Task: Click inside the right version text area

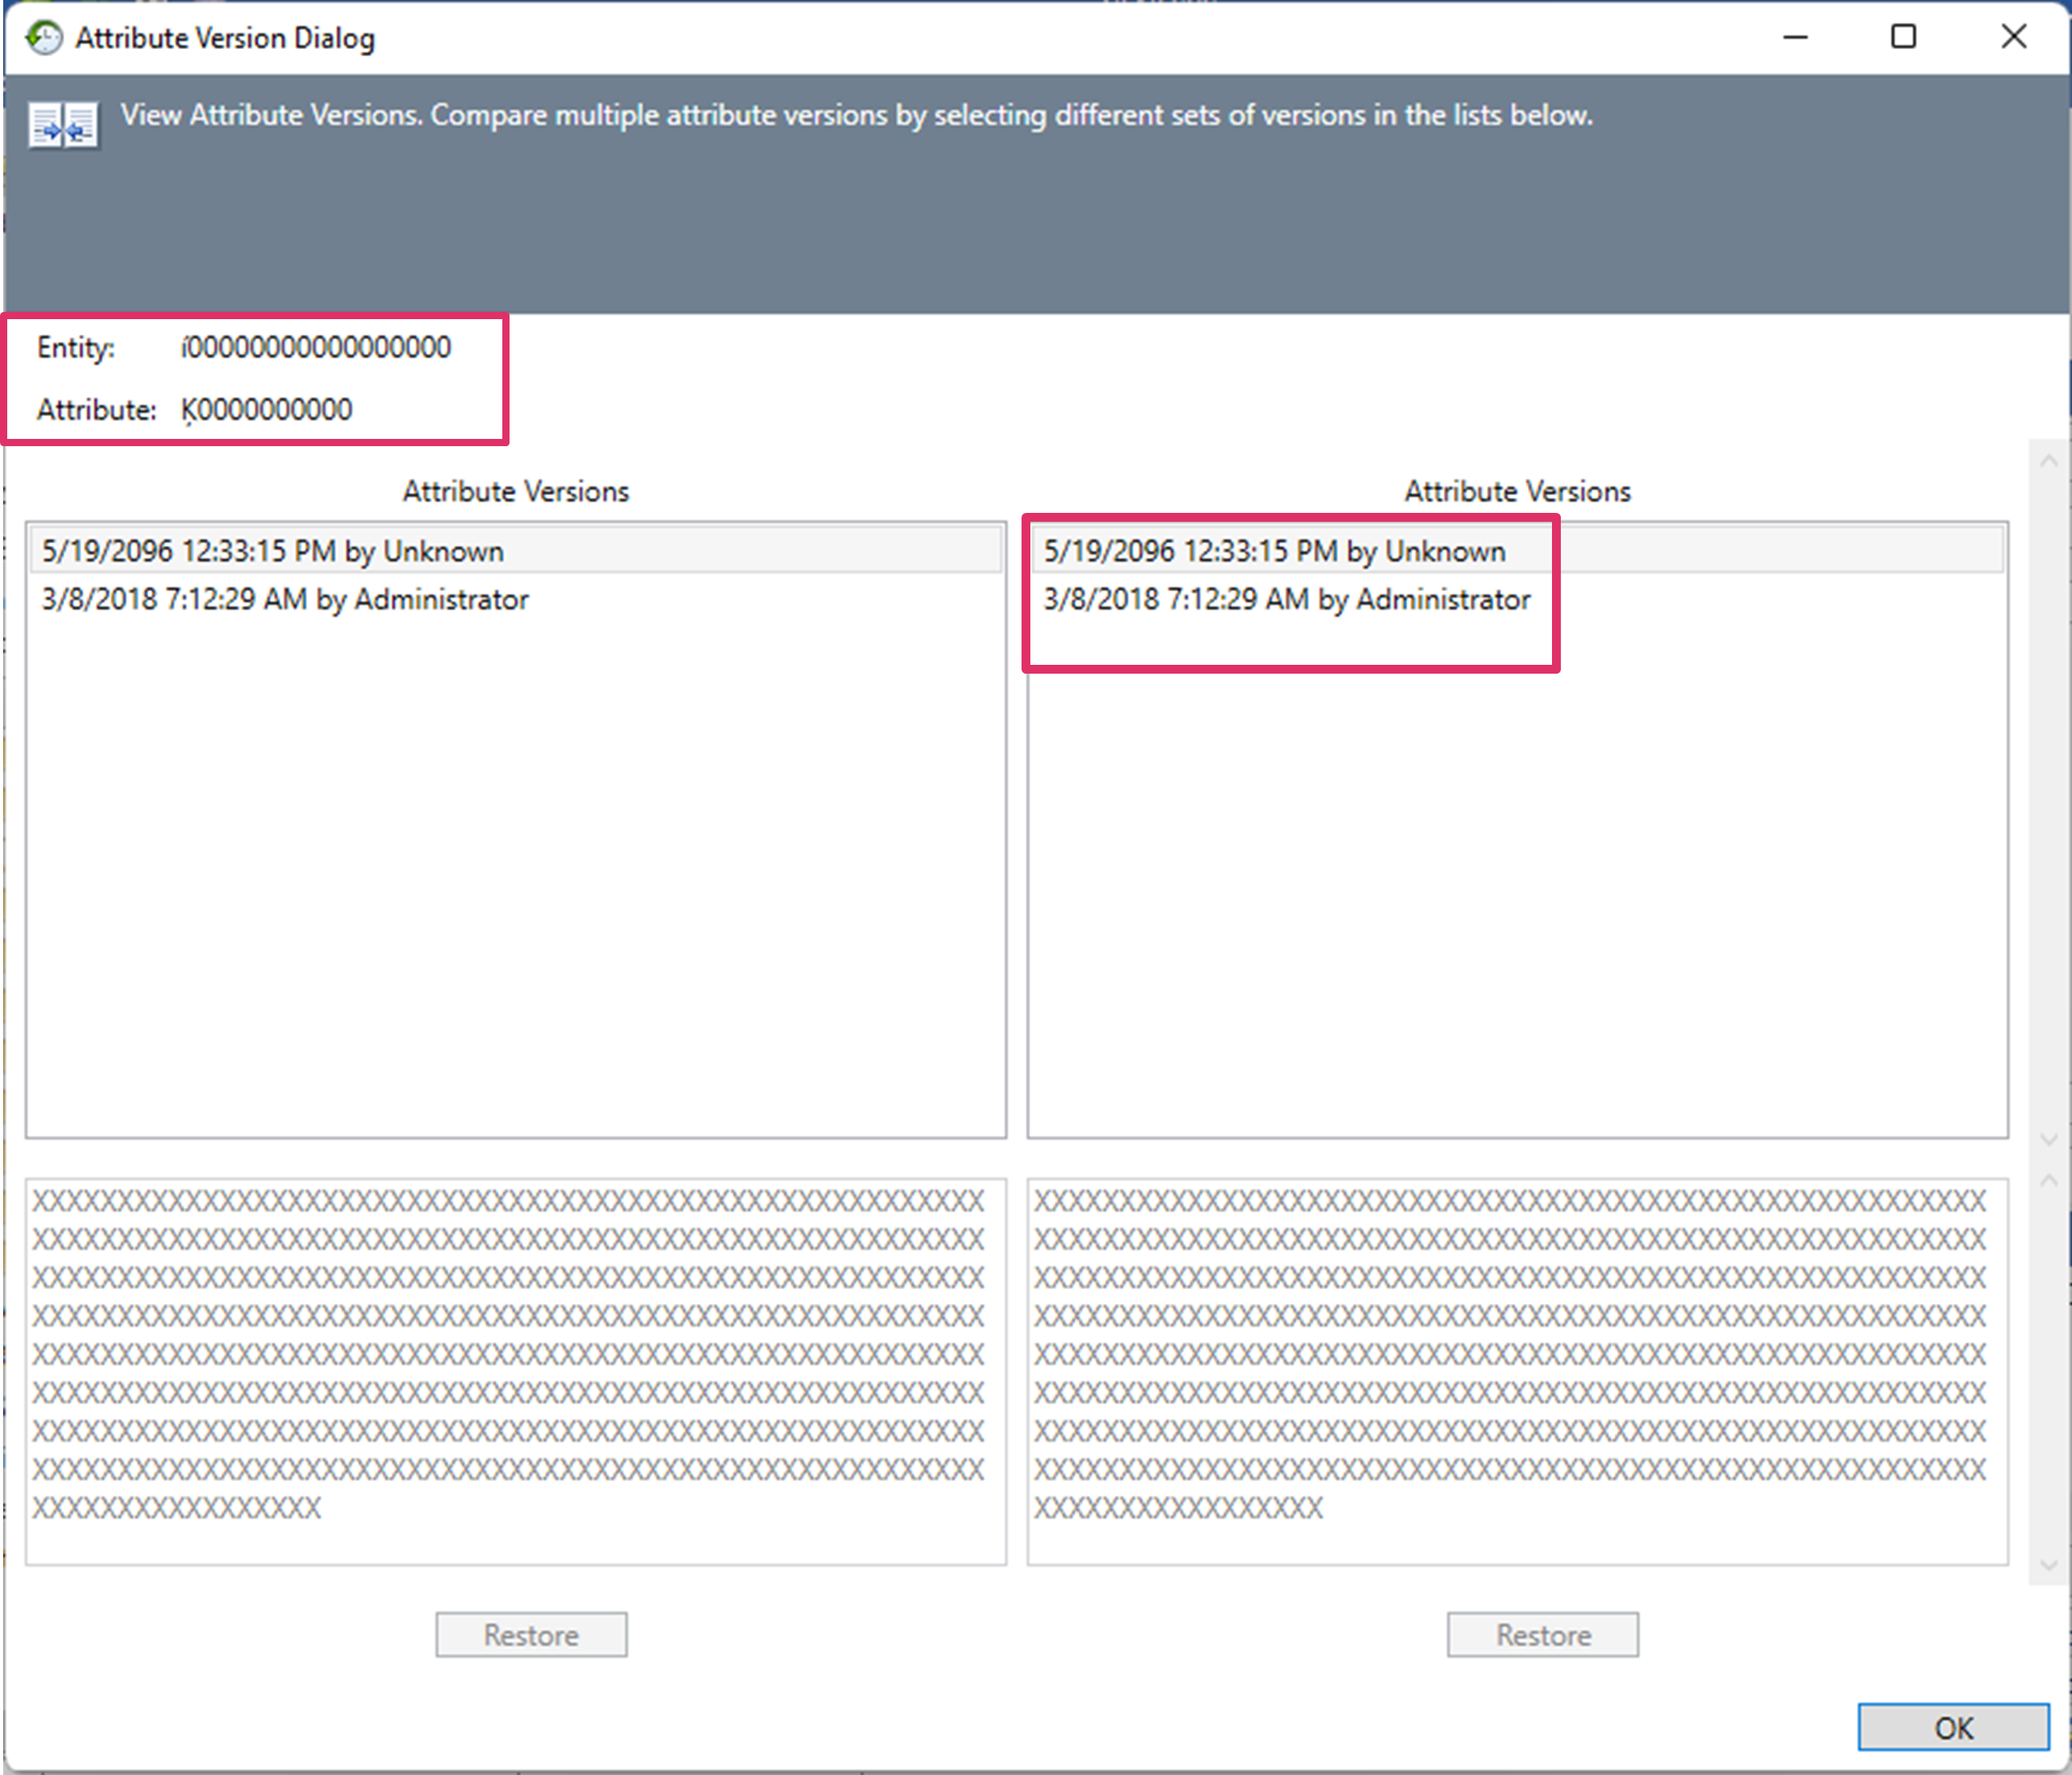Action: [x=1516, y=1370]
